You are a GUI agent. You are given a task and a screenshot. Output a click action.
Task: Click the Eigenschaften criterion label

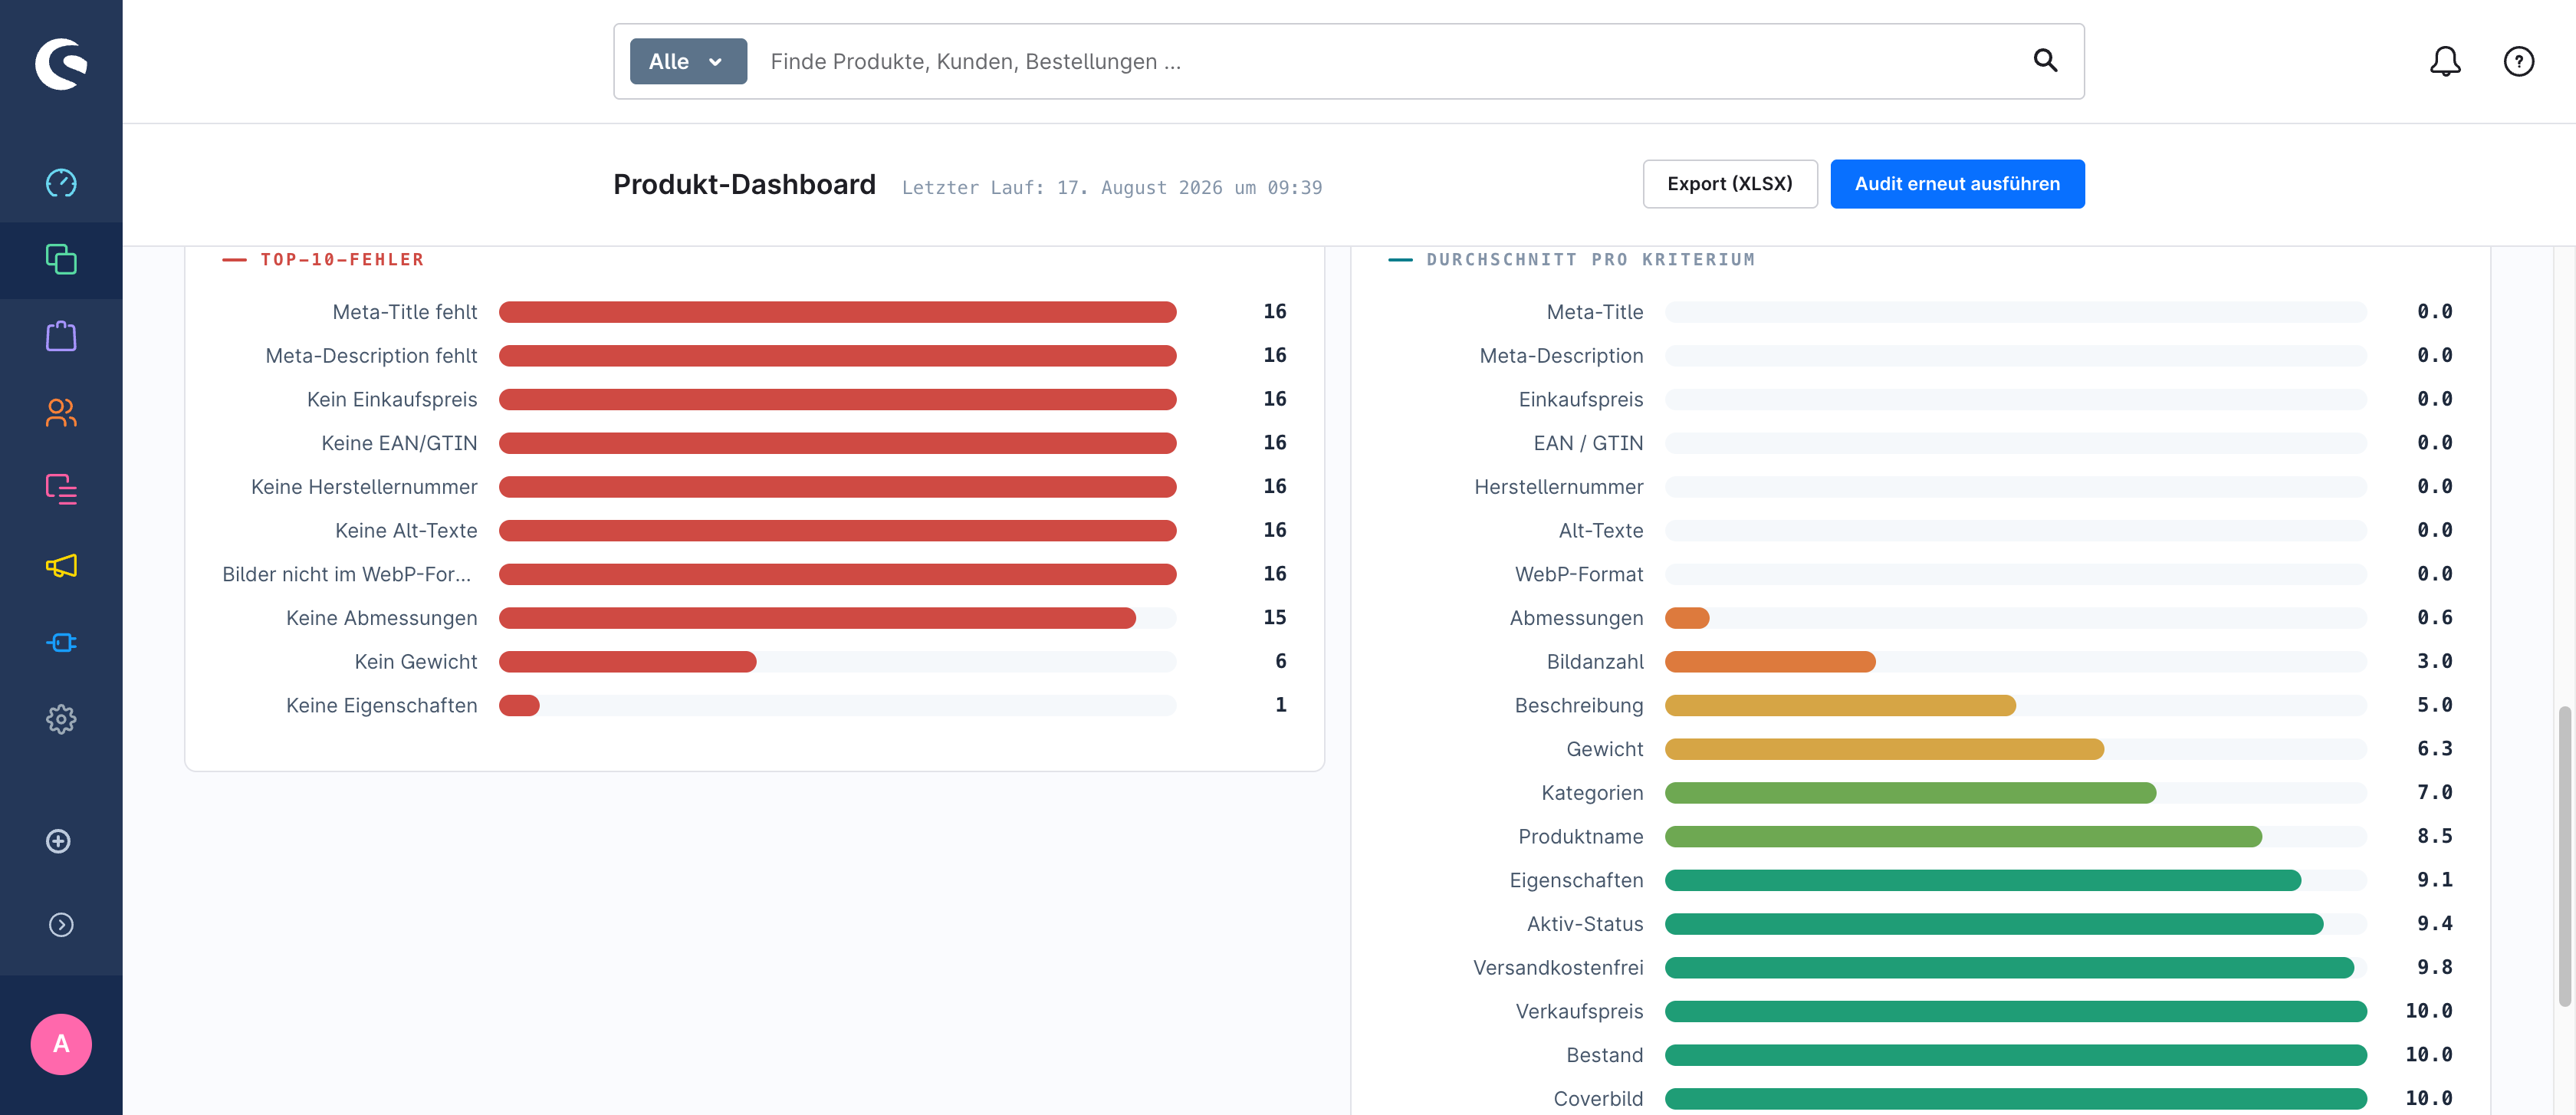(x=1576, y=881)
